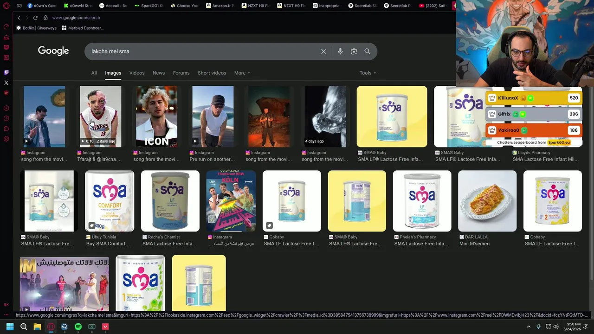
Task: Open X (Twitter) panel in sidebar
Action: [x=6, y=83]
